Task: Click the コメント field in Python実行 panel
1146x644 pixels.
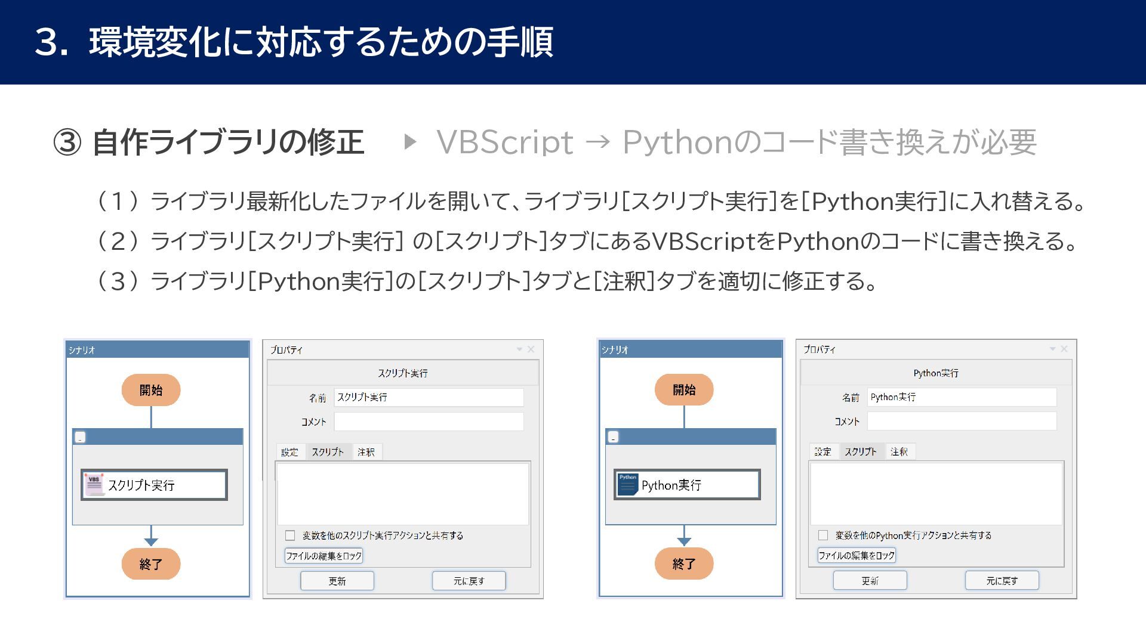Action: 961,421
